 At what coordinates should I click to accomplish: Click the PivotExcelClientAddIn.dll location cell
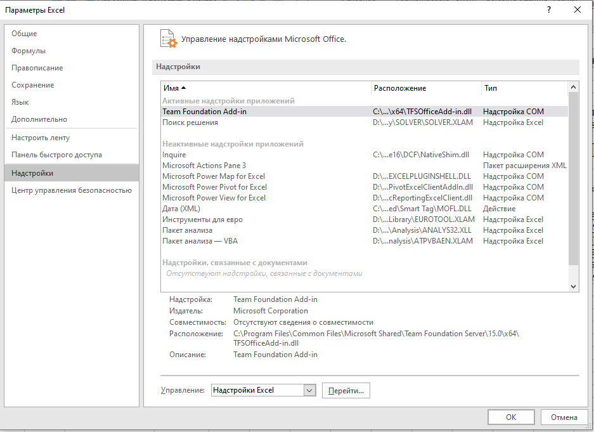coord(423,187)
